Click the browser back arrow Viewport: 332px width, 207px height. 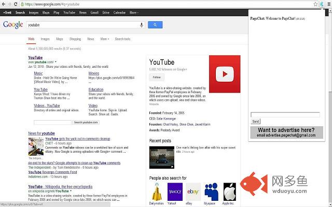click(x=4, y=4)
